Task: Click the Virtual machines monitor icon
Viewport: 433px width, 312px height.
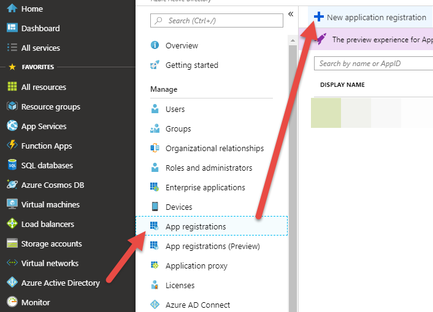Action: (12, 204)
